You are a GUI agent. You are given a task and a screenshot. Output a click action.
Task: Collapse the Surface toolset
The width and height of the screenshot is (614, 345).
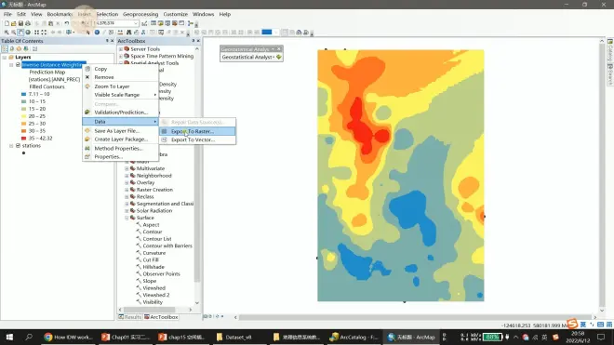point(127,218)
